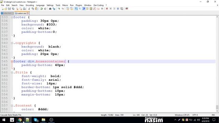The image size is (219, 123).
Task: Open the Function List toolbar icon
Action: [95, 9]
